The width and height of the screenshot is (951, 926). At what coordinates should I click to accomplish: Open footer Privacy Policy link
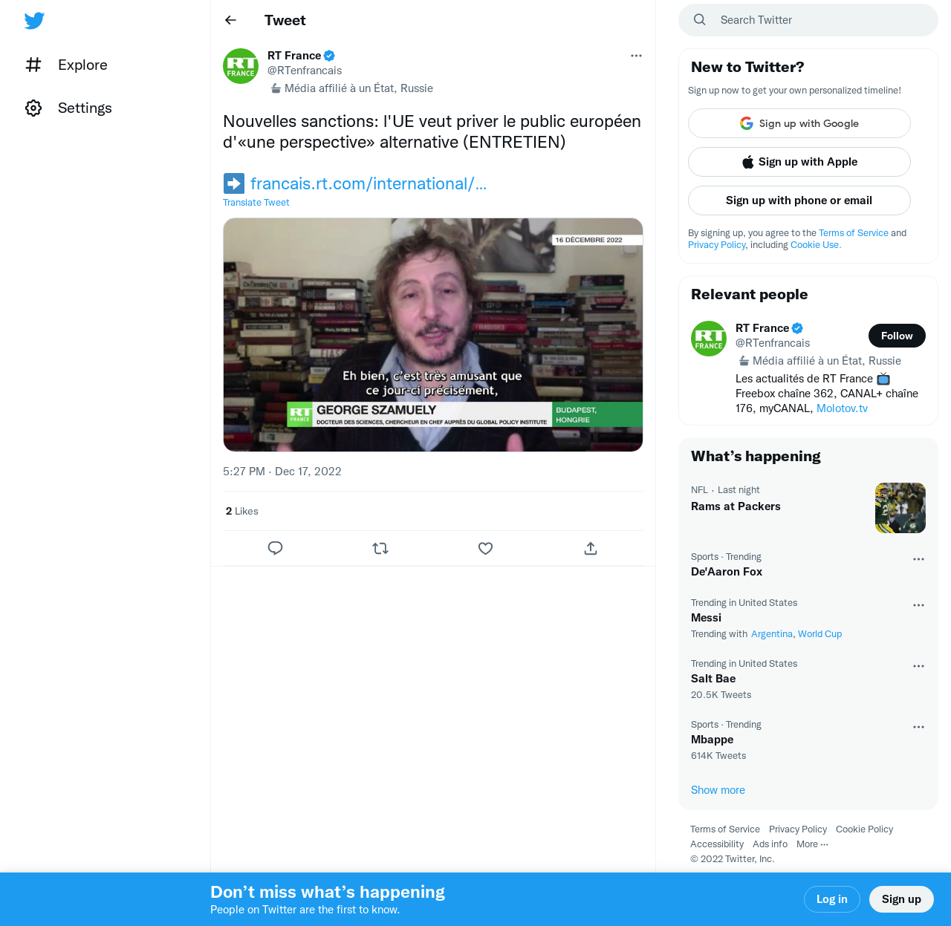click(x=798, y=829)
